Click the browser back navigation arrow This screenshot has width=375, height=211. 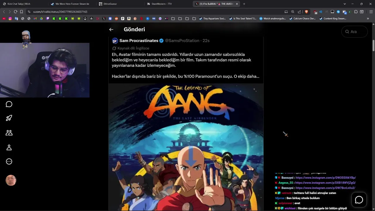[x=4, y=12]
